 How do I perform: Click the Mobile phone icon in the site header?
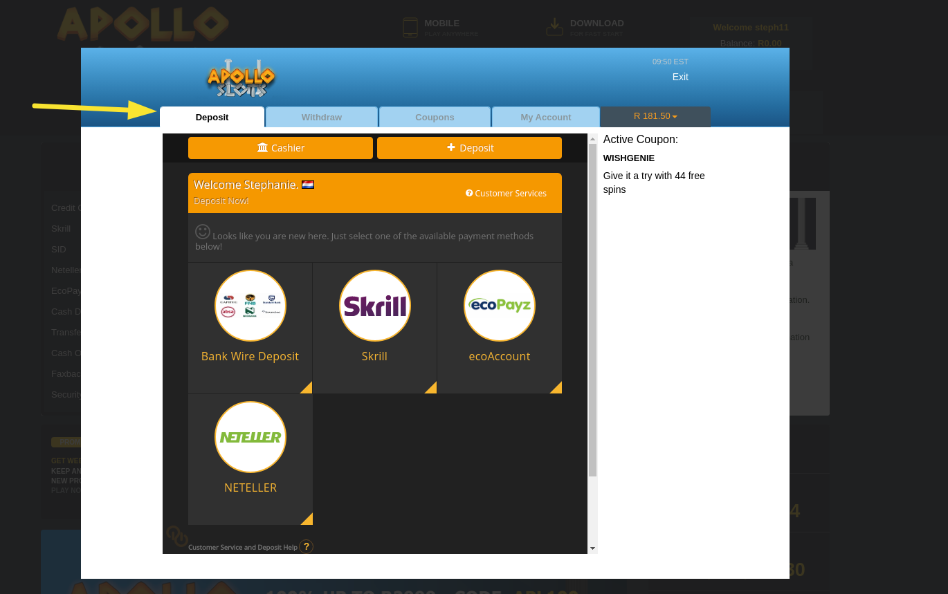[410, 28]
